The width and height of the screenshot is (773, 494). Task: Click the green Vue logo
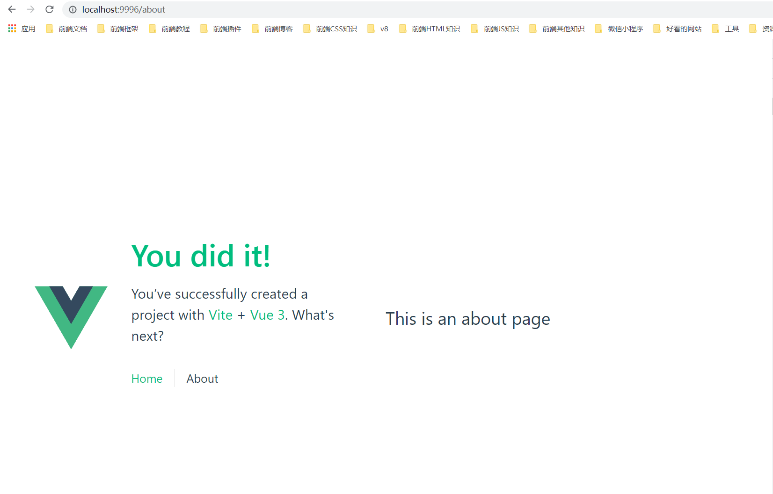click(x=71, y=317)
